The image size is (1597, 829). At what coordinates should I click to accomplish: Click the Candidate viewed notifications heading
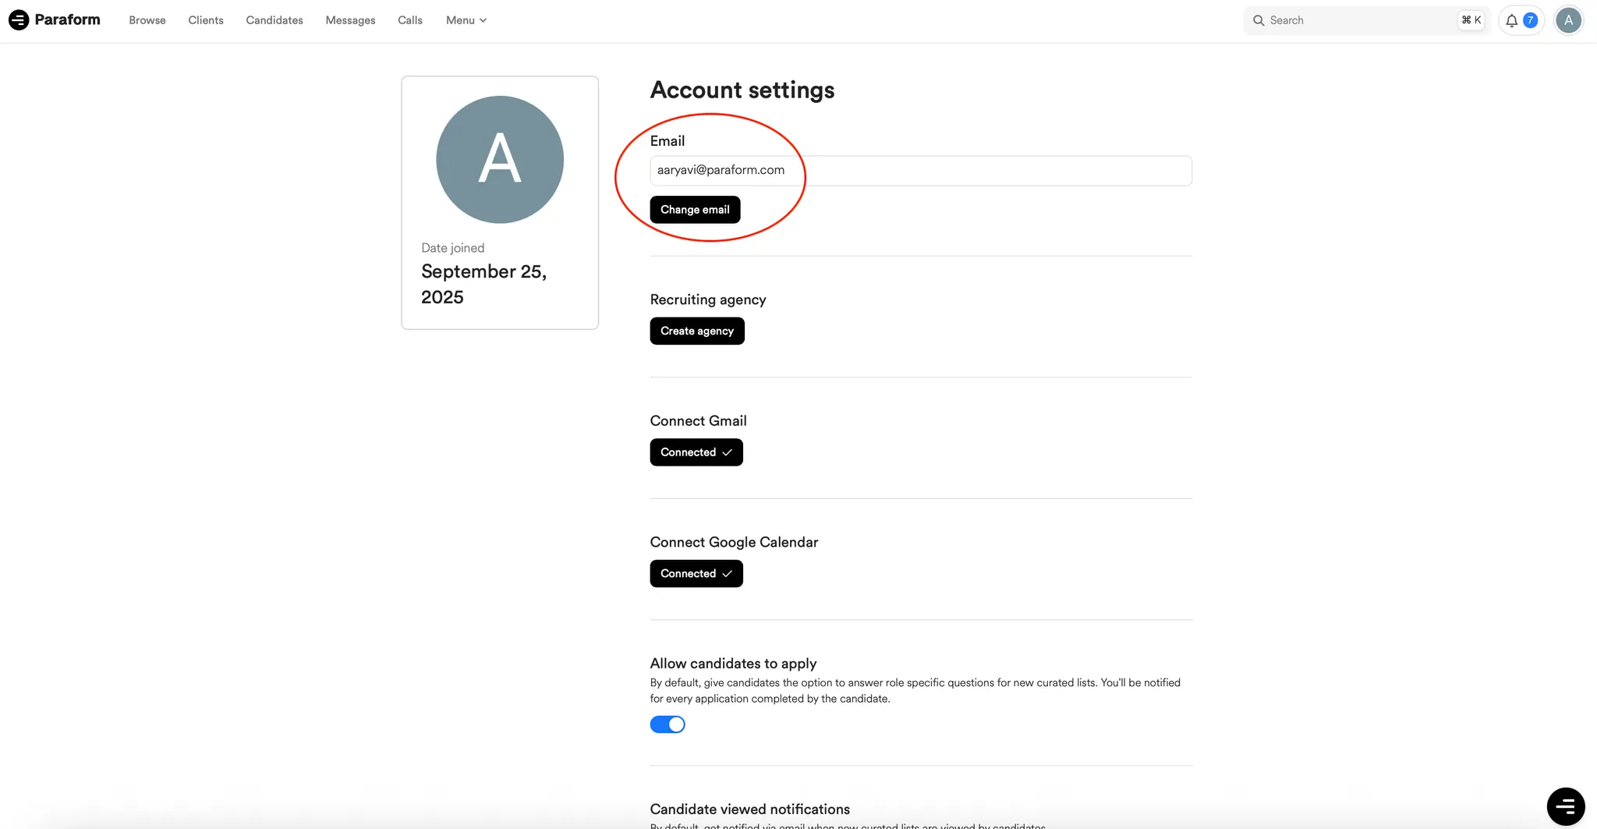(x=750, y=810)
